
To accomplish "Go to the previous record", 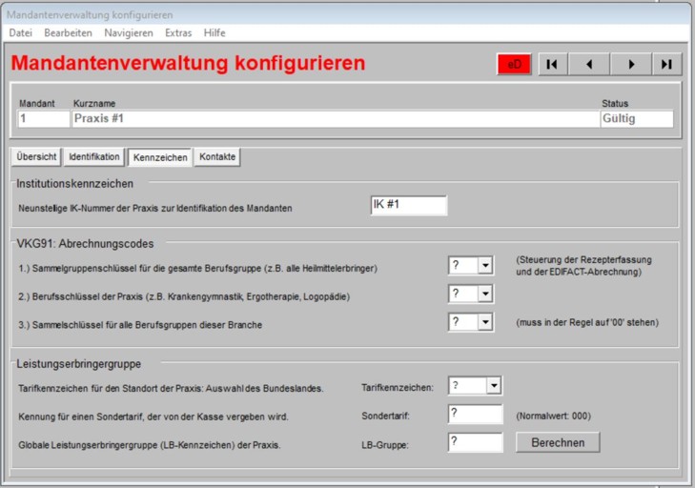I will [x=589, y=64].
